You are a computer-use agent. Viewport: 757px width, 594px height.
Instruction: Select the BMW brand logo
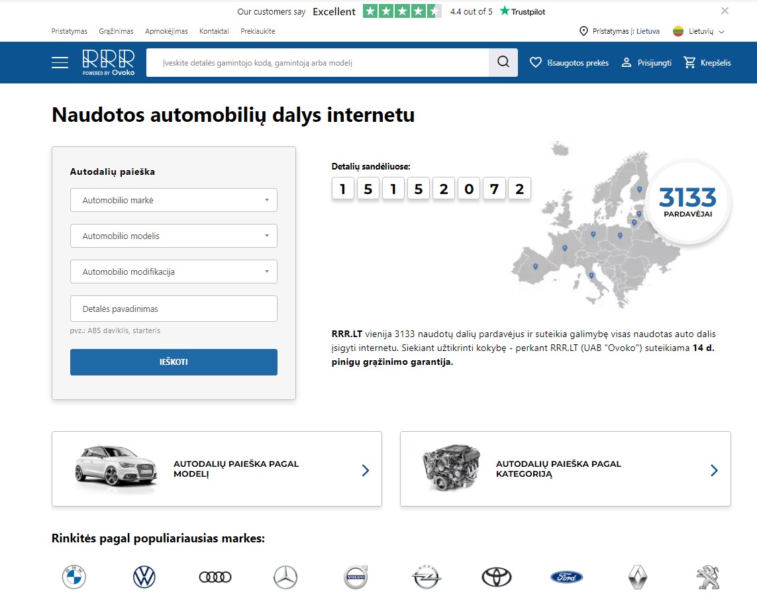74,577
